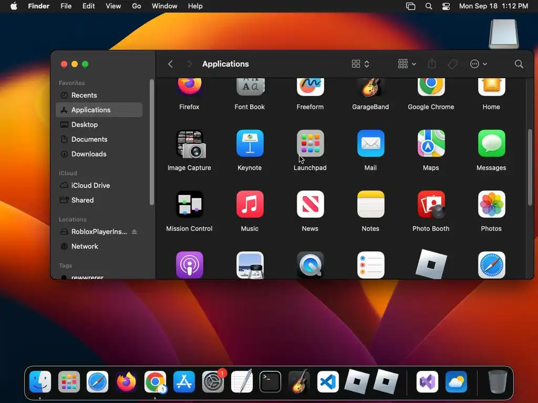This screenshot has height=403, width=538.
Task: Click the Launchpad app icon in Finder
Action: tap(310, 143)
